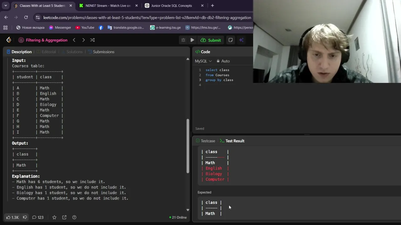Open the Новая вкладка bookmark
401x225 pixels.
[x=30, y=27]
